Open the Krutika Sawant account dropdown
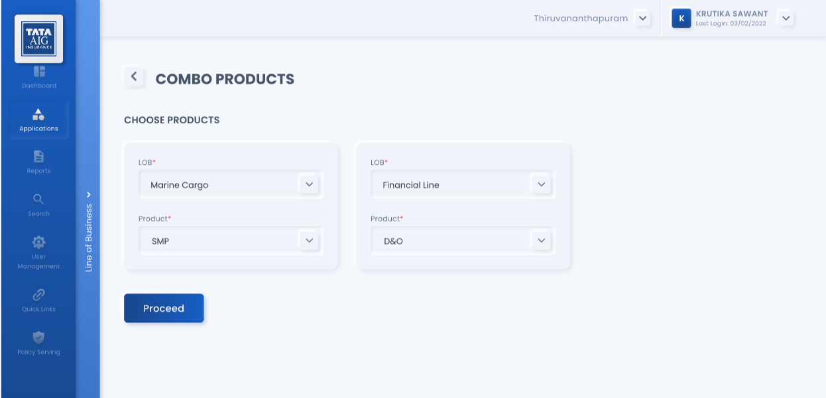The image size is (826, 398). click(786, 19)
